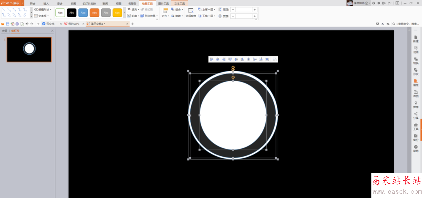
Task: Click the 下移一层 (send backward) button
Action: pos(207,16)
